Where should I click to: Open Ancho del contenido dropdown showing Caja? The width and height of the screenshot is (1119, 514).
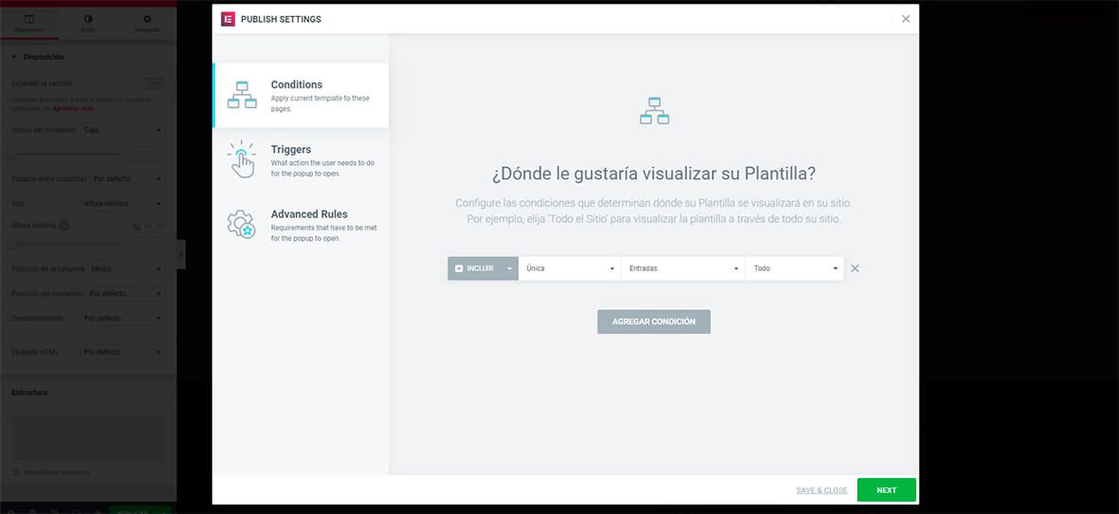122,130
